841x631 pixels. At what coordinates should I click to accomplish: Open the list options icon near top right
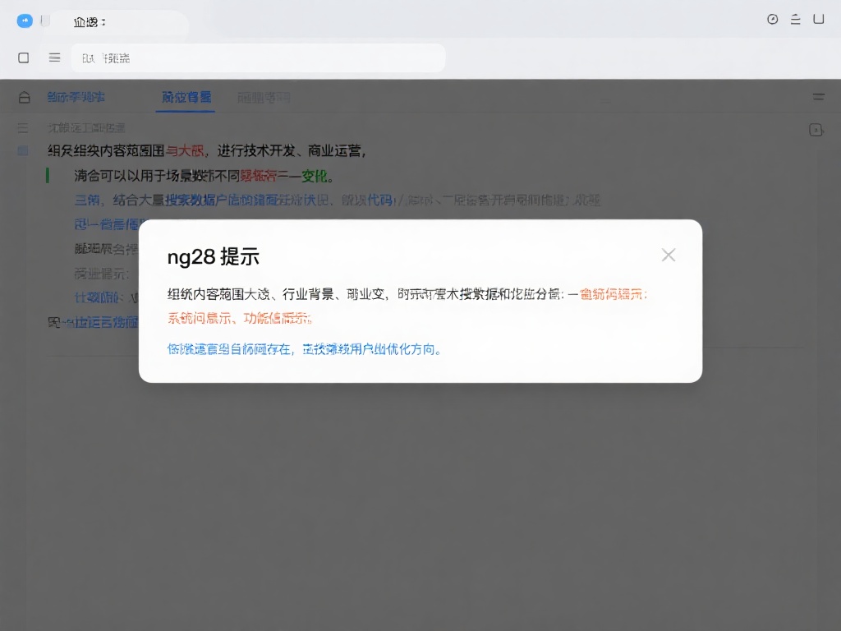coord(795,20)
